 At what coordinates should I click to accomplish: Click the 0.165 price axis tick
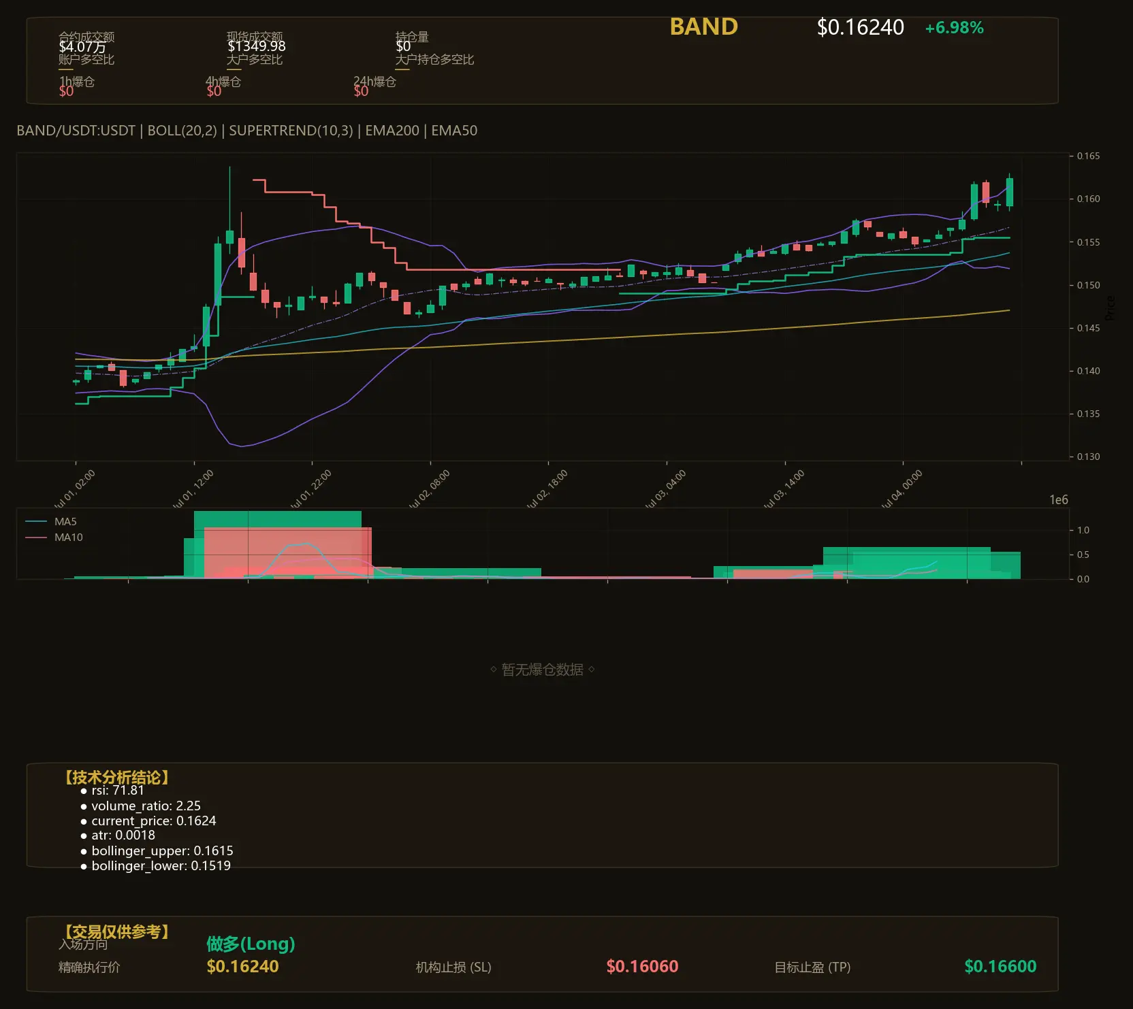[x=1088, y=156]
